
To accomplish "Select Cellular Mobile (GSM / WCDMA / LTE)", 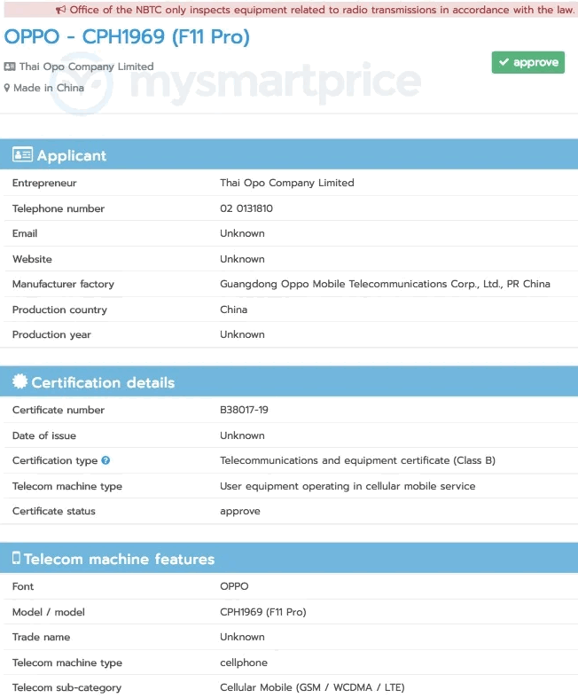I will [x=312, y=687].
